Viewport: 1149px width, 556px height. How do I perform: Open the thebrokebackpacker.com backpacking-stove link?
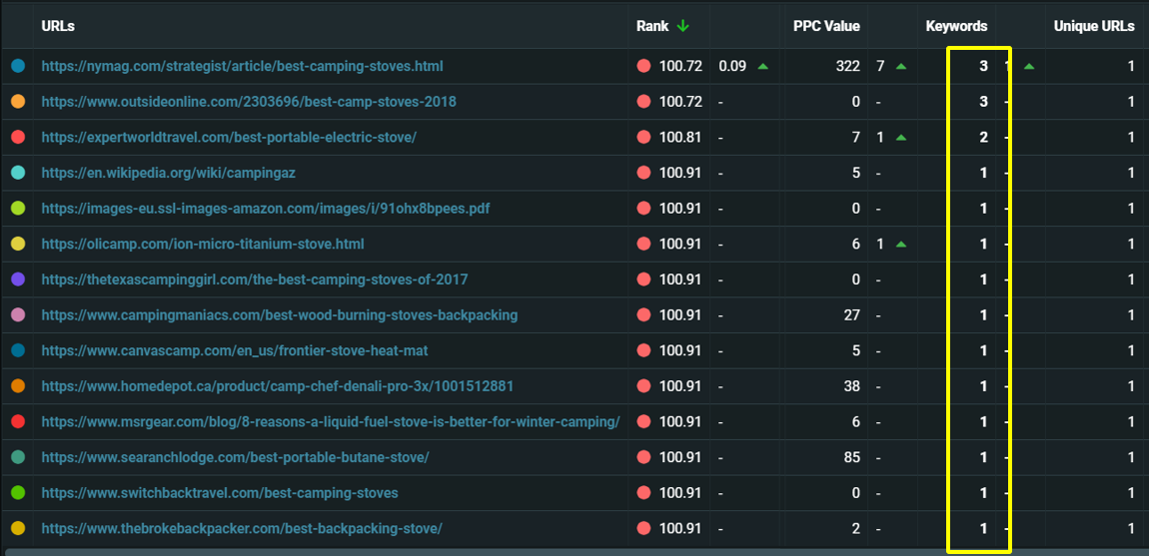click(x=242, y=528)
